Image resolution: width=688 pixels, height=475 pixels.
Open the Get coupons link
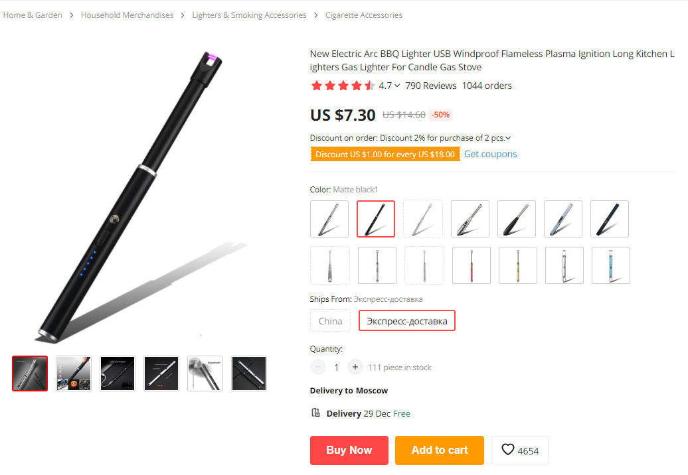tap(490, 154)
